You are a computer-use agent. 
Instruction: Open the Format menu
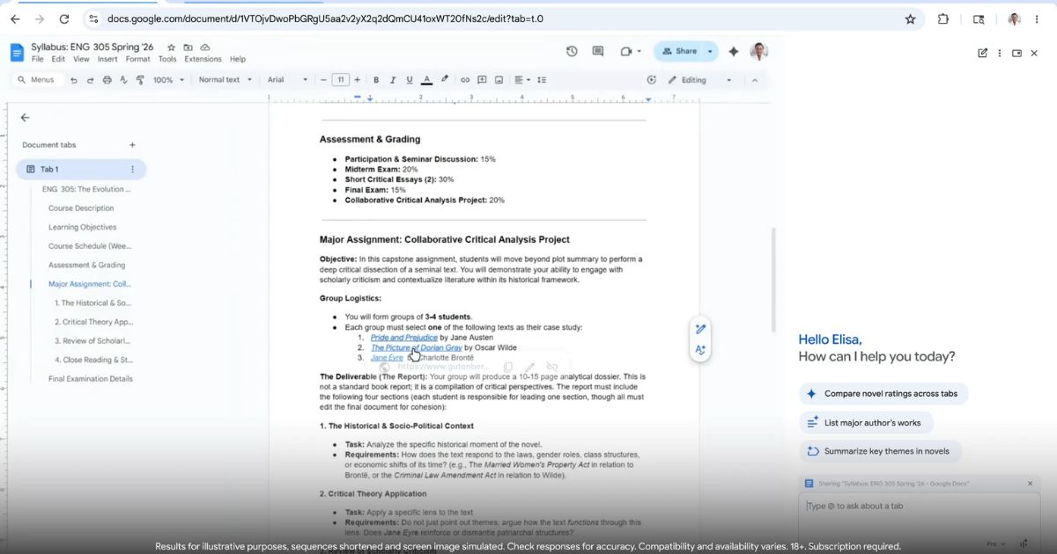click(x=137, y=59)
